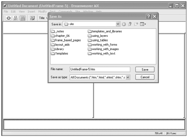Open the View menu

pyautogui.click(x=22, y=11)
